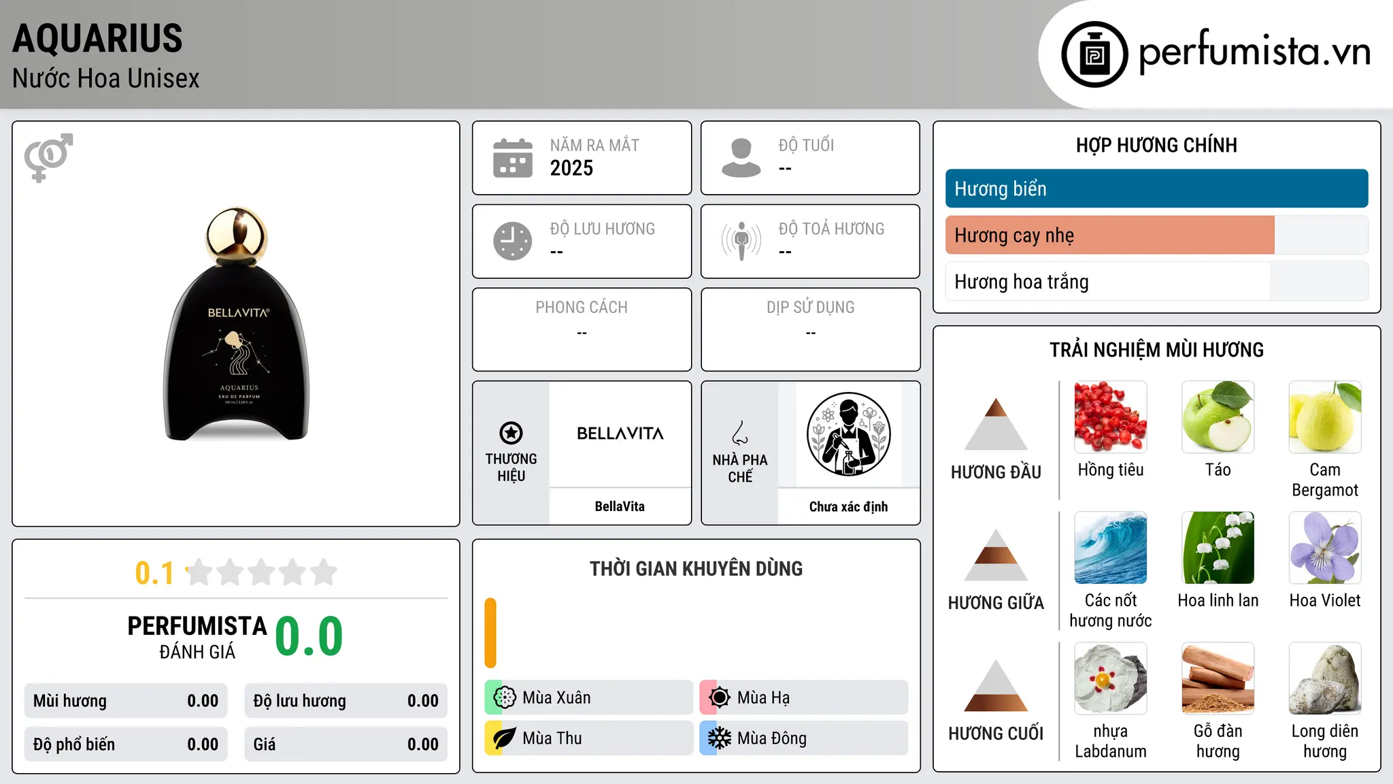Screen dimensions: 1393x784
Task: Click the Giá score row
Action: point(346,744)
